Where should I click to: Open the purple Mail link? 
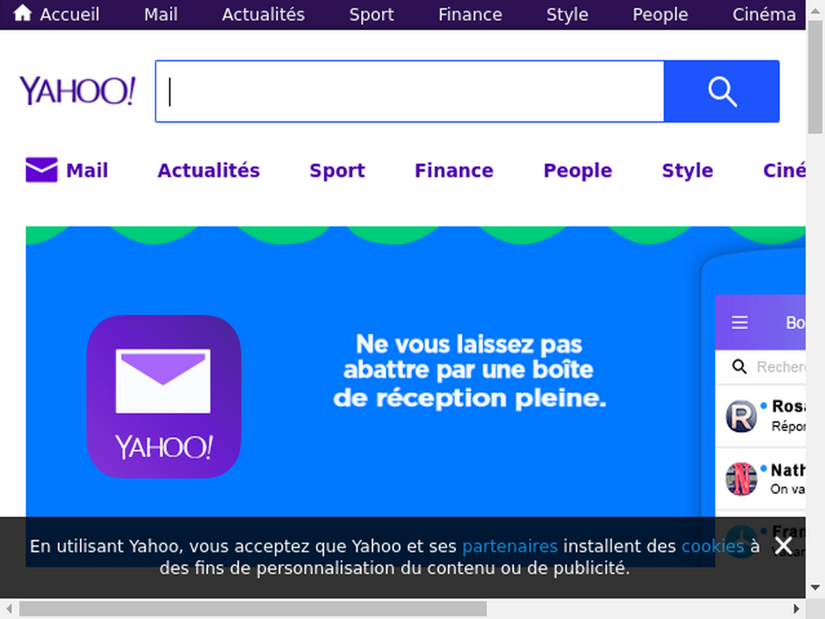point(87,171)
